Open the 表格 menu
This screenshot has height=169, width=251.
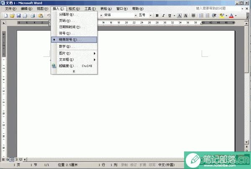106,9
